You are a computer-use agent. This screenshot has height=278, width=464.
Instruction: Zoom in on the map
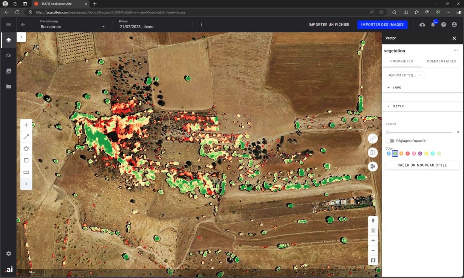[373, 240]
